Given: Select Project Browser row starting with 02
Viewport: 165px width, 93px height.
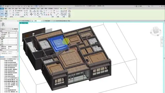Looking at the screenshot, I should pos(9,61).
